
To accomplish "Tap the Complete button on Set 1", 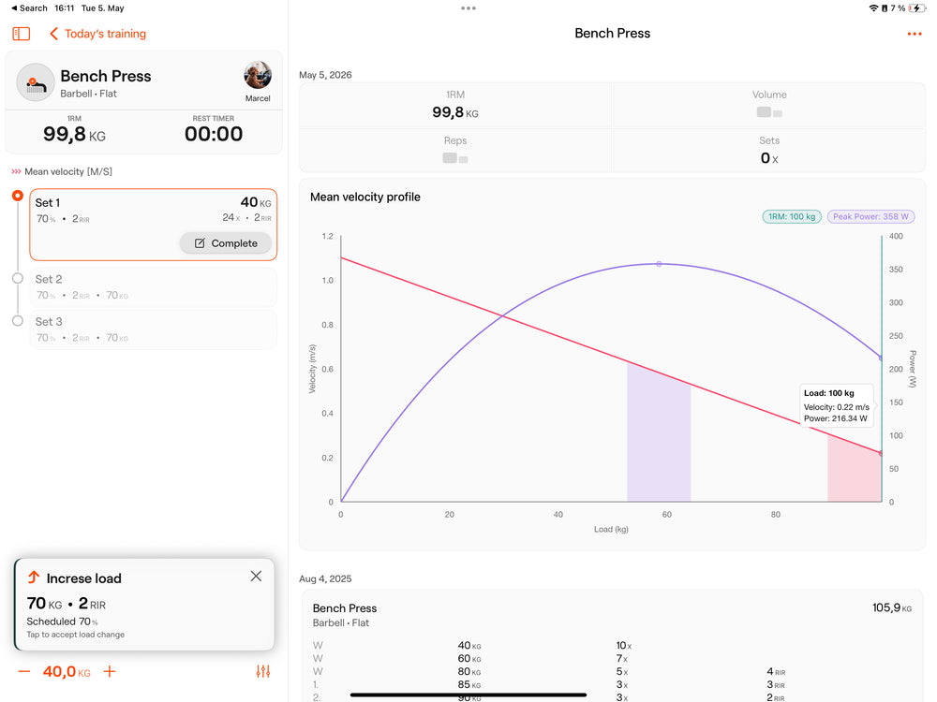I will coord(226,243).
